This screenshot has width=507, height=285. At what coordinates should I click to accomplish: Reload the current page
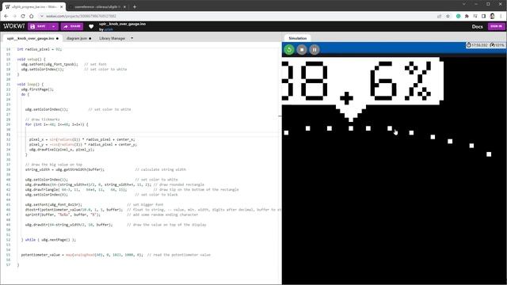tap(23, 16)
